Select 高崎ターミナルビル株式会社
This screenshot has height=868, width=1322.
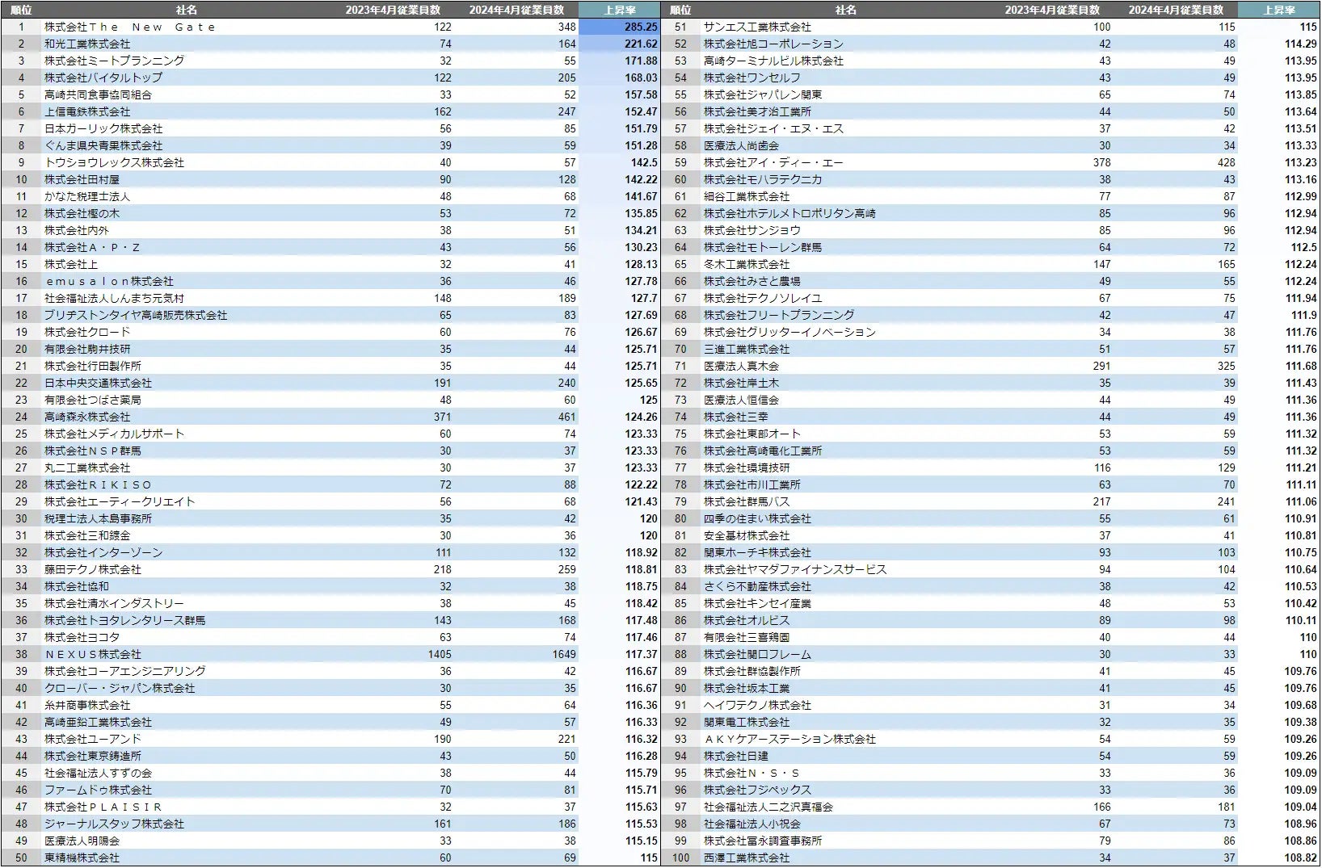click(x=773, y=61)
